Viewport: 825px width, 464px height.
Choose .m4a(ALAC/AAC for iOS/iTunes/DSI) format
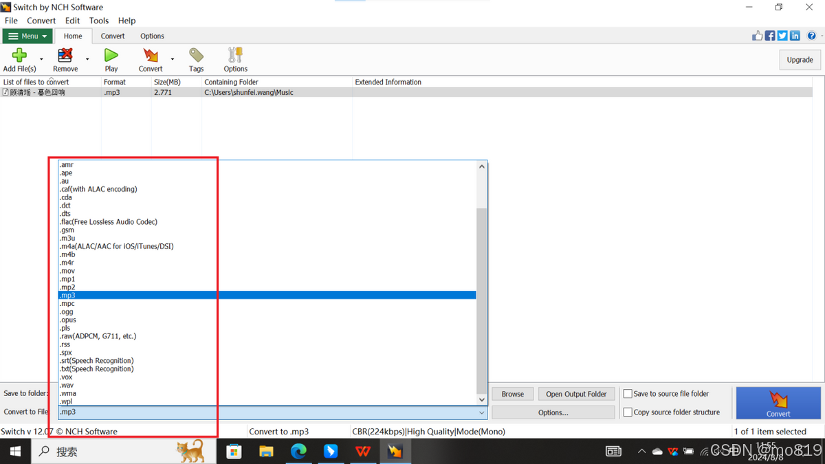click(267, 246)
